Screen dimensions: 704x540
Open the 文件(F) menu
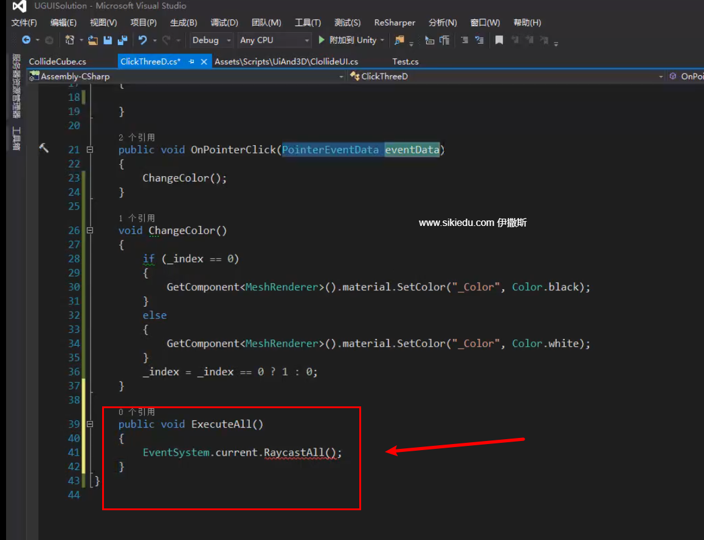(x=24, y=23)
